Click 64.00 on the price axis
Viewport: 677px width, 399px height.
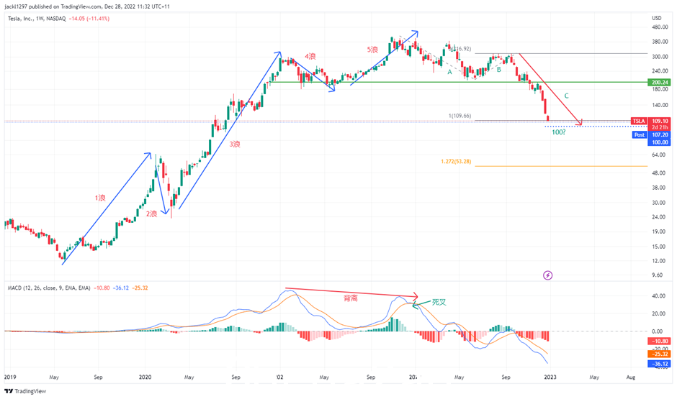658,155
